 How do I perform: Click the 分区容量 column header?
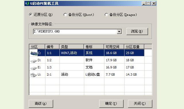pos(134,47)
